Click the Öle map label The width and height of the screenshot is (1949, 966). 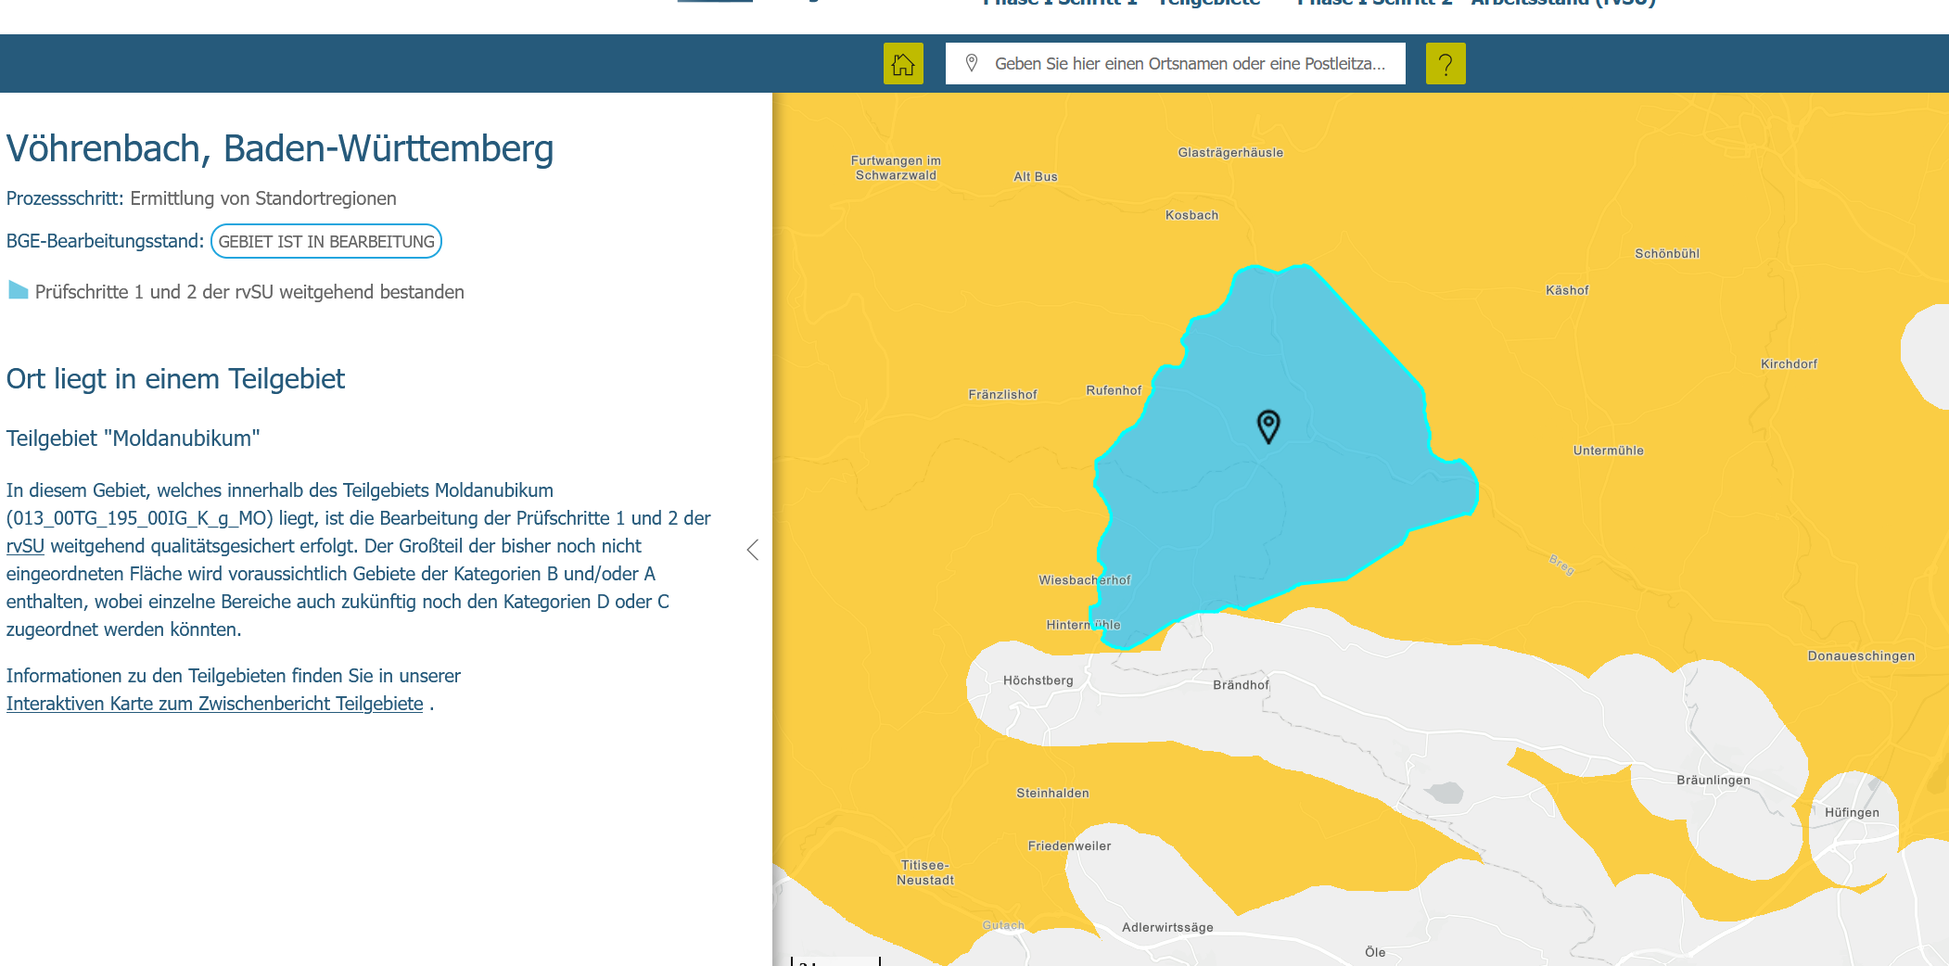pyautogui.click(x=1375, y=952)
